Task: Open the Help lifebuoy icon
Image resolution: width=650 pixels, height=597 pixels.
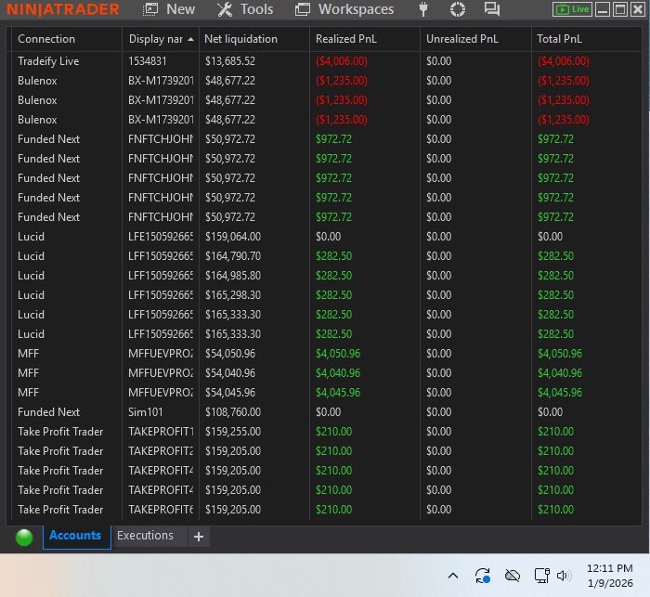Action: (458, 9)
